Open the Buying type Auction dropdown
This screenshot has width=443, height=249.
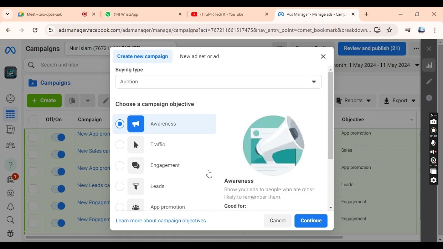[218, 82]
